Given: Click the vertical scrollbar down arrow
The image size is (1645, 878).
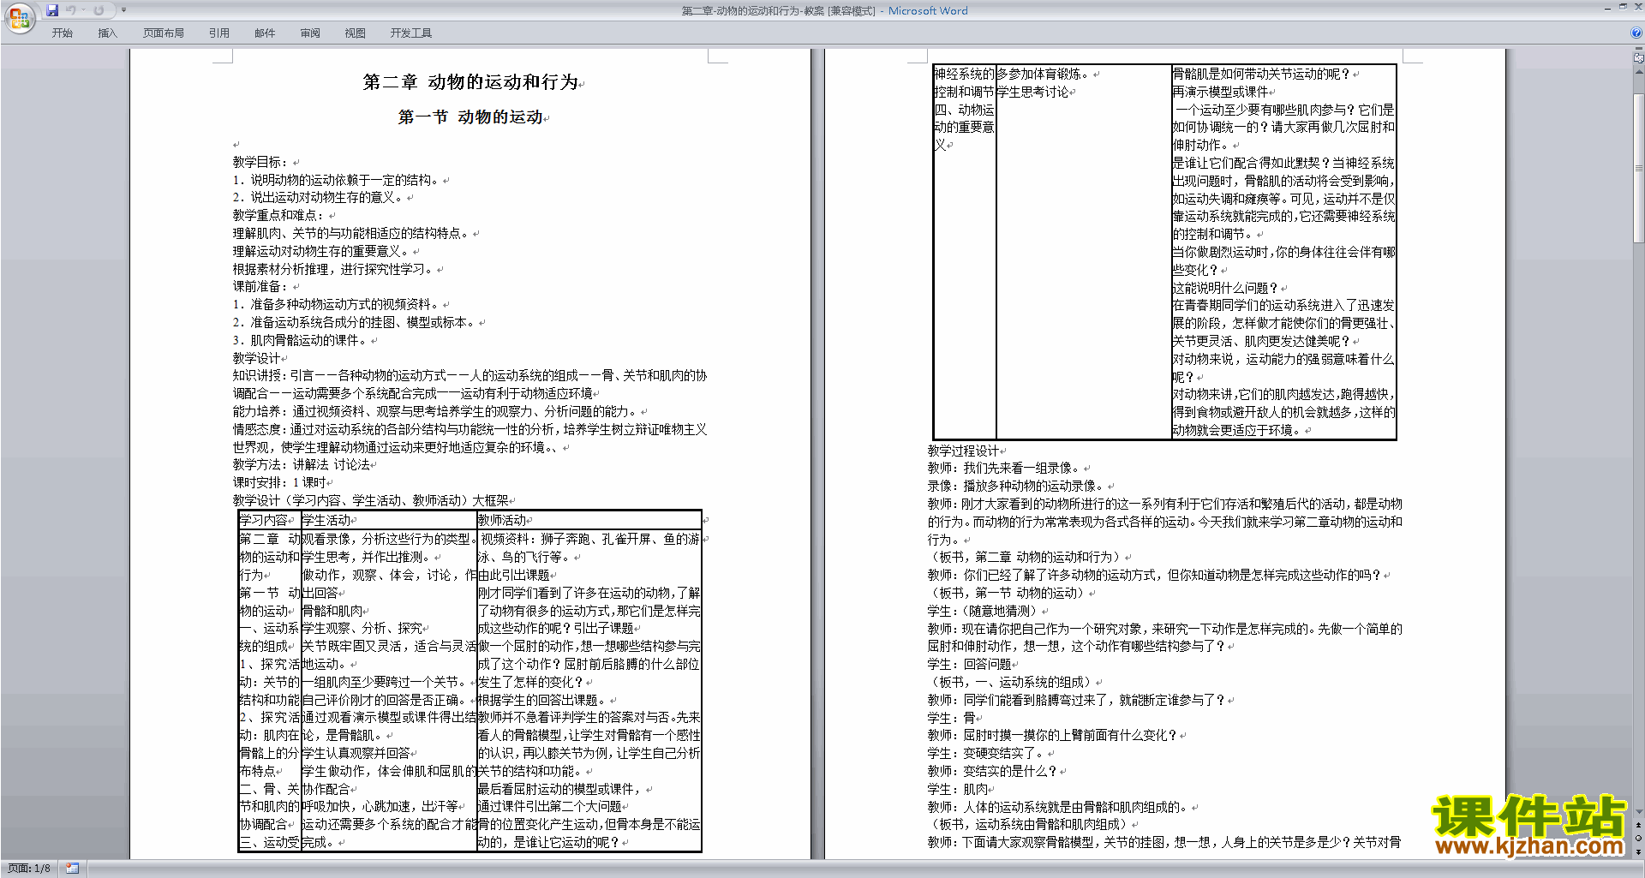Looking at the screenshot, I should pos(1639,812).
